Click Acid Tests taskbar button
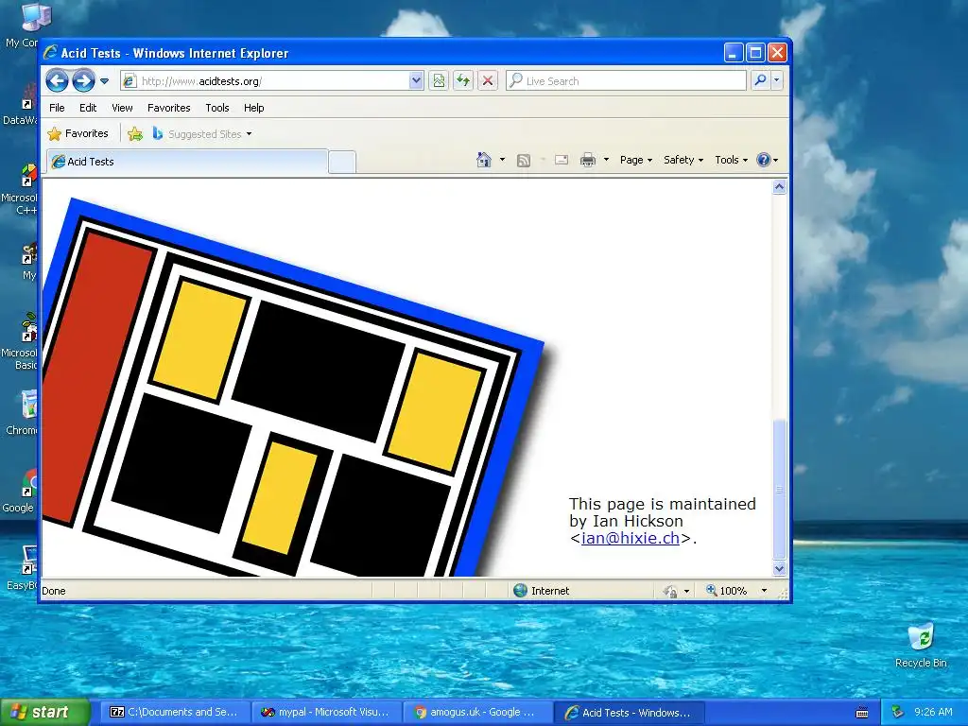This screenshot has width=968, height=726. click(x=629, y=713)
